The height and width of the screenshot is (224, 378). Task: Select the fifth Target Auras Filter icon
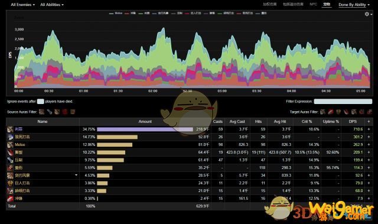pyautogui.click(x=354, y=112)
